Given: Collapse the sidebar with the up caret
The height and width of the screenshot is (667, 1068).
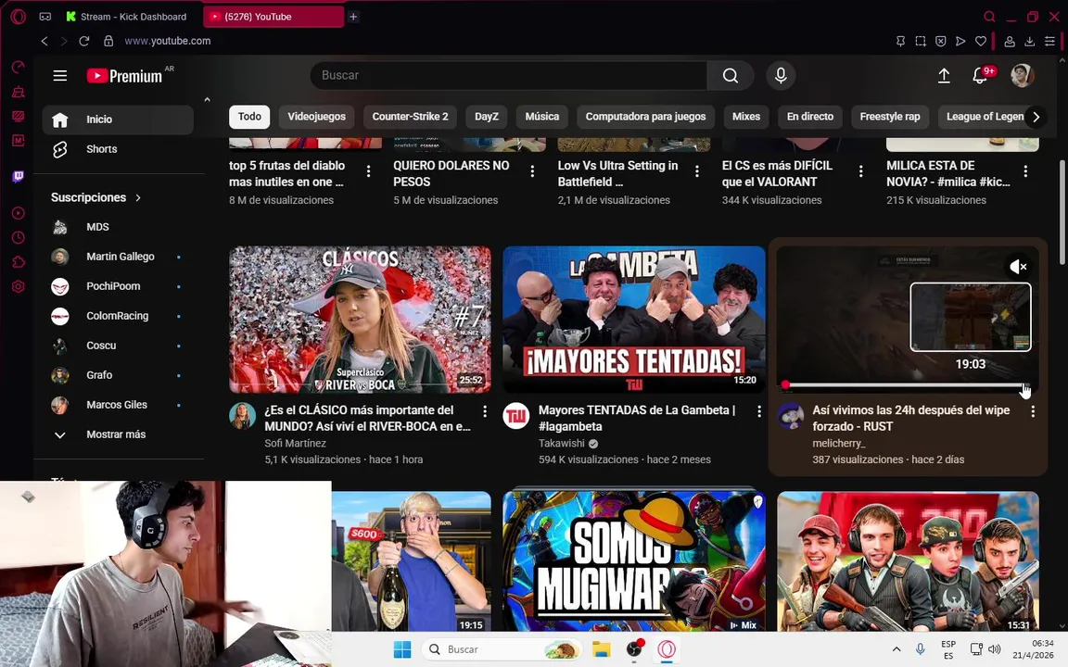Looking at the screenshot, I should pyautogui.click(x=207, y=100).
